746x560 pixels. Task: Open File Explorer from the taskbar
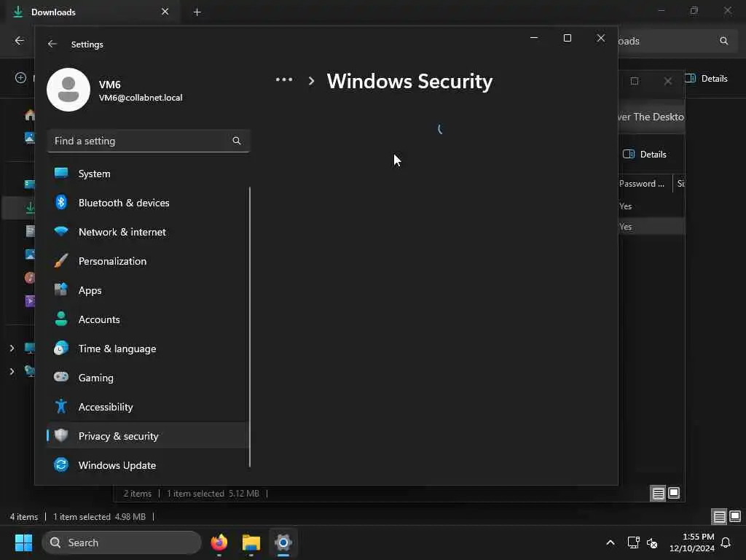tap(251, 542)
